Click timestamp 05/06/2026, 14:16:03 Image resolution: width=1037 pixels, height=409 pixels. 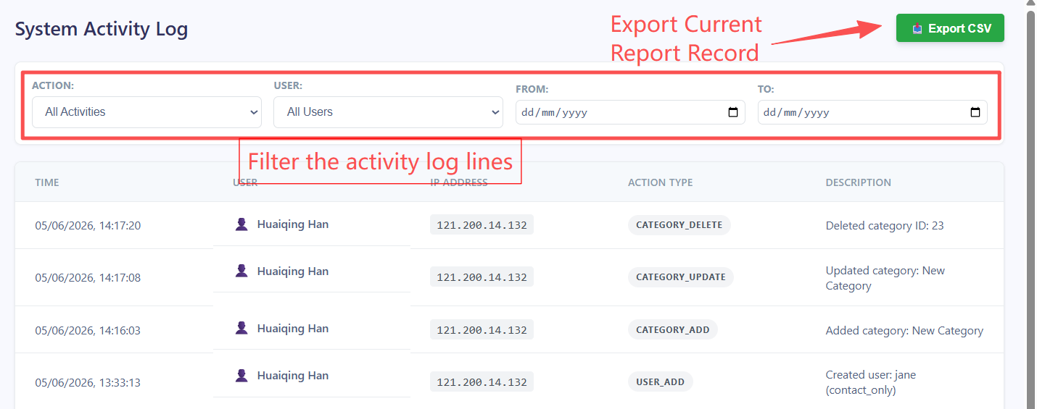point(88,331)
